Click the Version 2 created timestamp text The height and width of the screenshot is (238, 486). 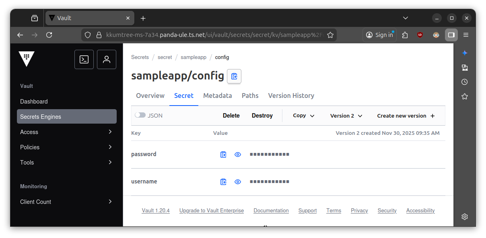coord(388,133)
